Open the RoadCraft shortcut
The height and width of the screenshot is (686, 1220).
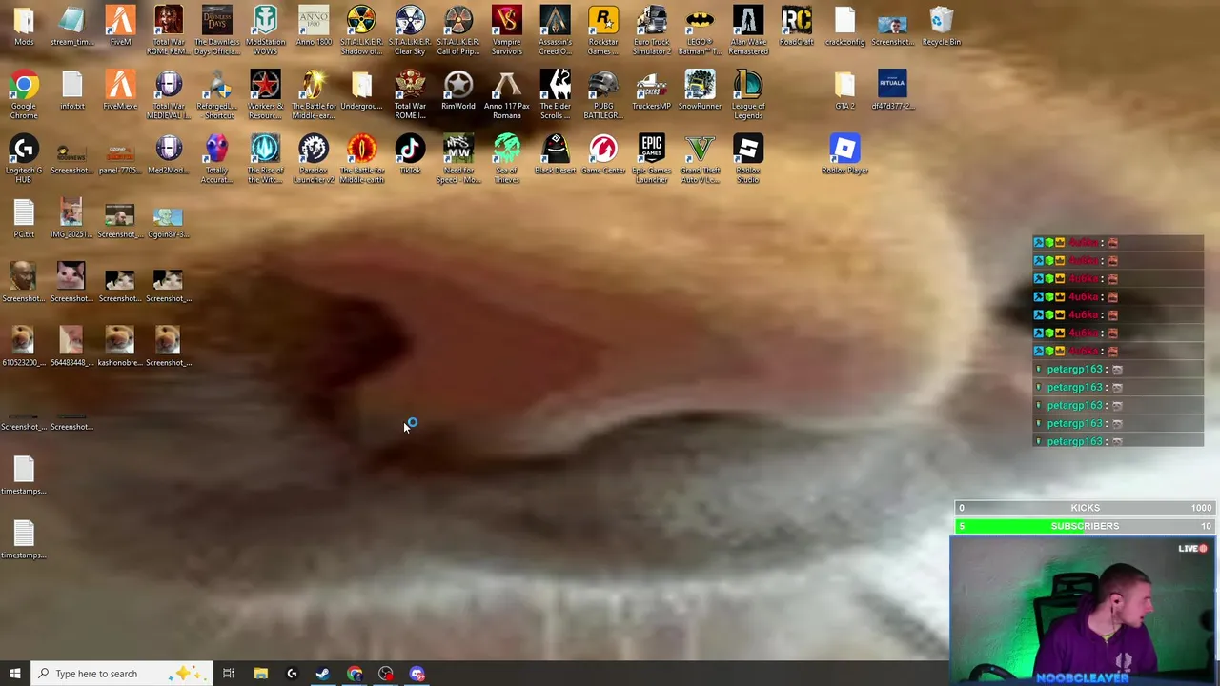(x=796, y=27)
